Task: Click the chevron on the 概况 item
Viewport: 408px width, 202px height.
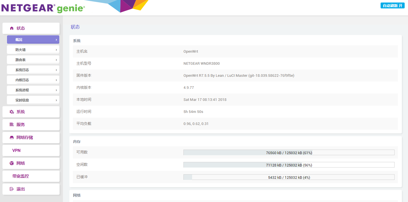Action: tap(56, 40)
